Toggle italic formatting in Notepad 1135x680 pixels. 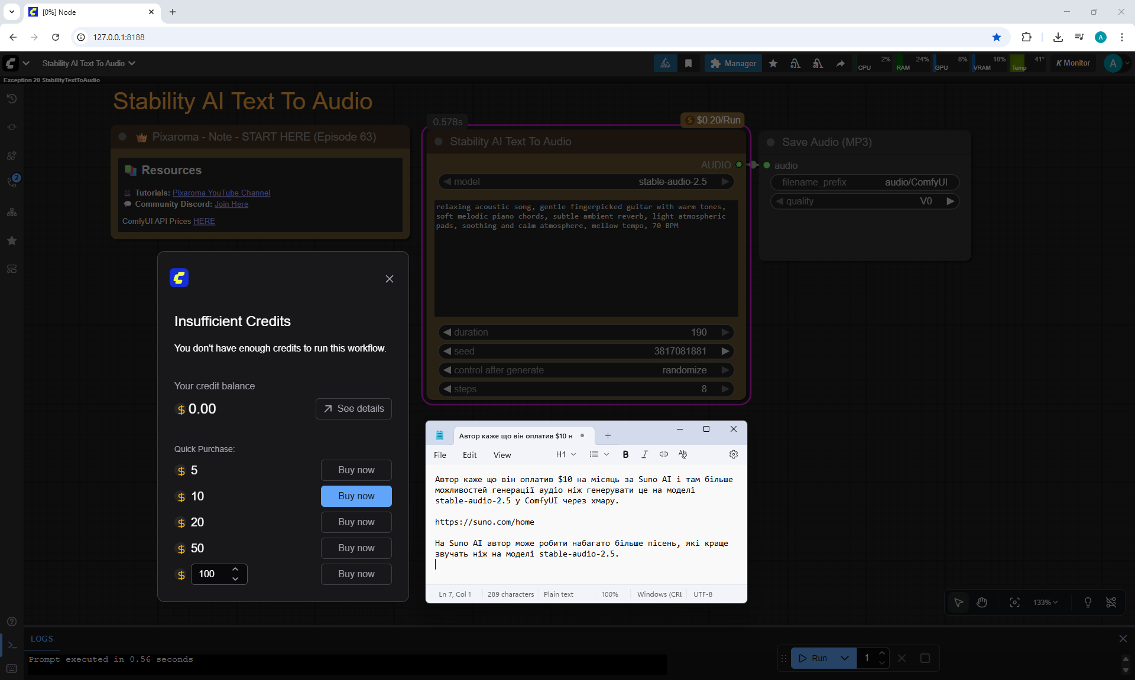pyautogui.click(x=644, y=454)
